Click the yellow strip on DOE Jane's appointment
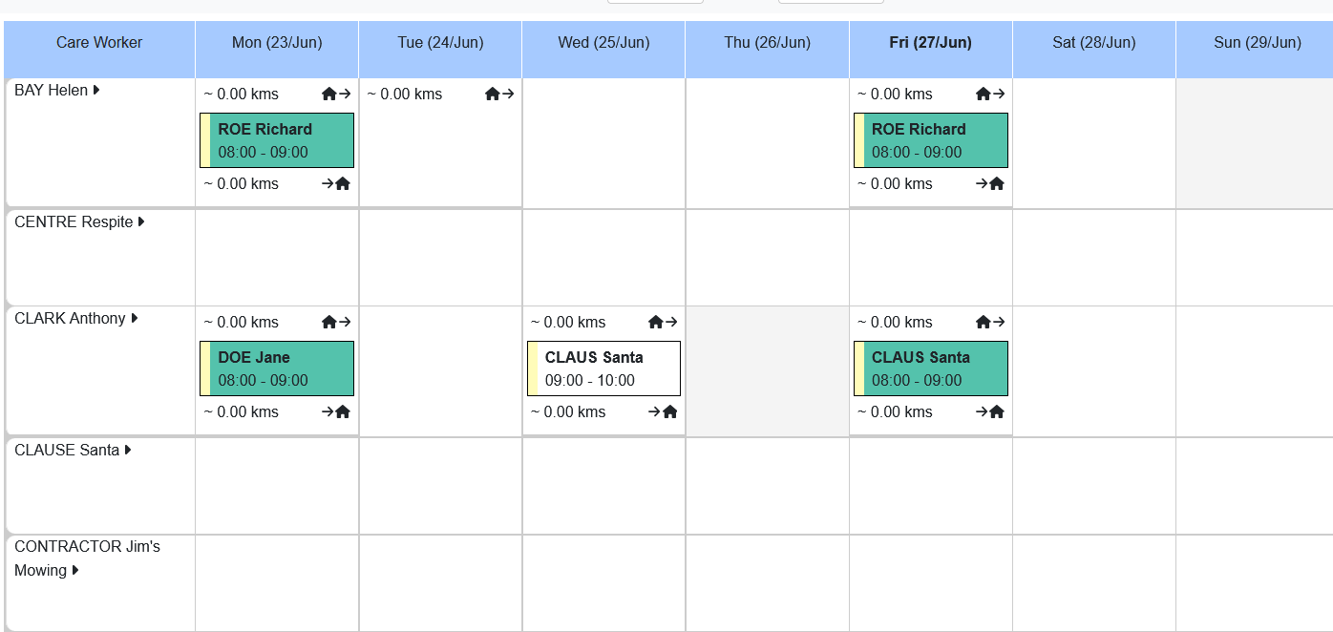 point(205,369)
